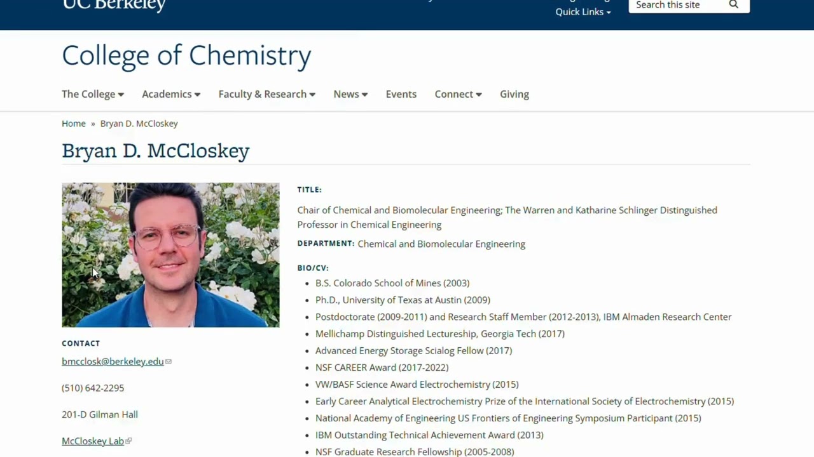Screen dimensions: 814x457
Task: Open the McCloskey Lab link
Action: pos(93,441)
